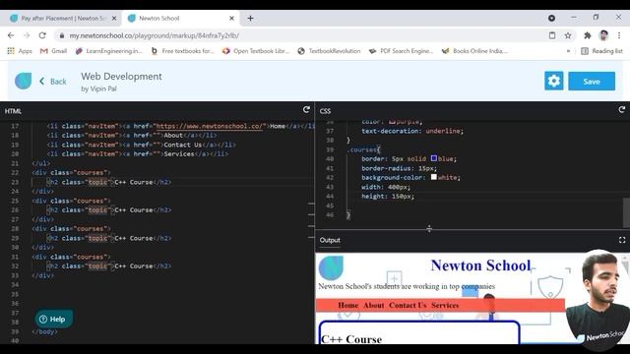Expand more bookmarks chevron

[568, 51]
